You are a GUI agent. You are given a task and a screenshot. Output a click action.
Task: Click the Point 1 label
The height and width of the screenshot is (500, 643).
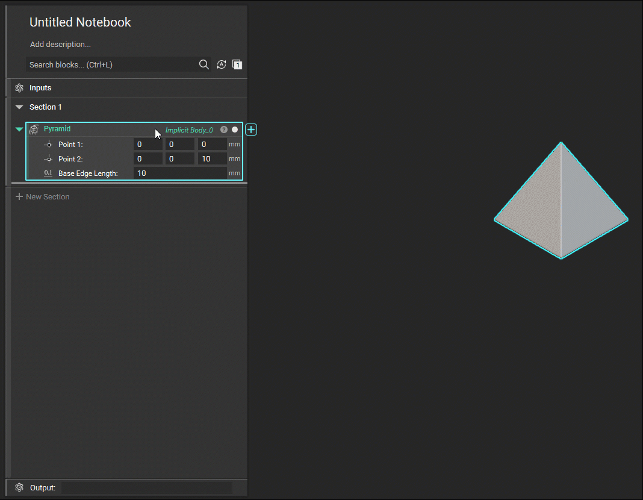(x=70, y=145)
